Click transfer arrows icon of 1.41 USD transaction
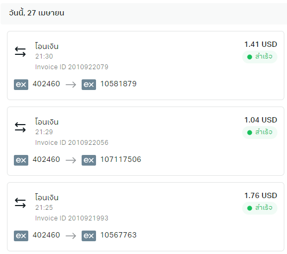 pyautogui.click(x=20, y=52)
